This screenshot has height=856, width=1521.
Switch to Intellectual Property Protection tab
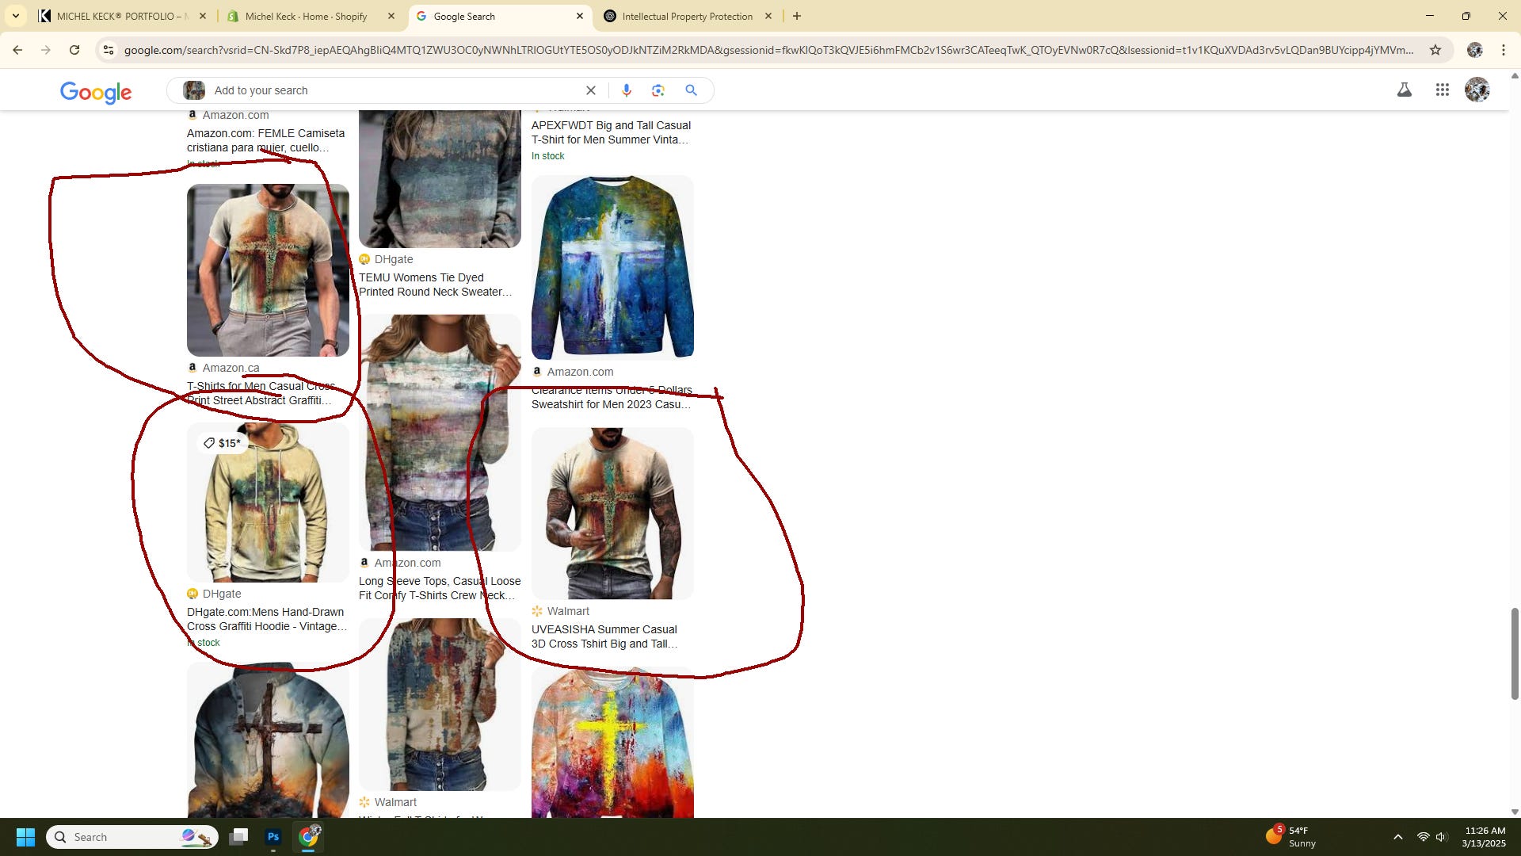tap(687, 16)
